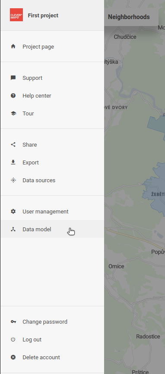The width and height of the screenshot is (165, 374).
Task: Open the Project page menu entry
Action: (52, 46)
